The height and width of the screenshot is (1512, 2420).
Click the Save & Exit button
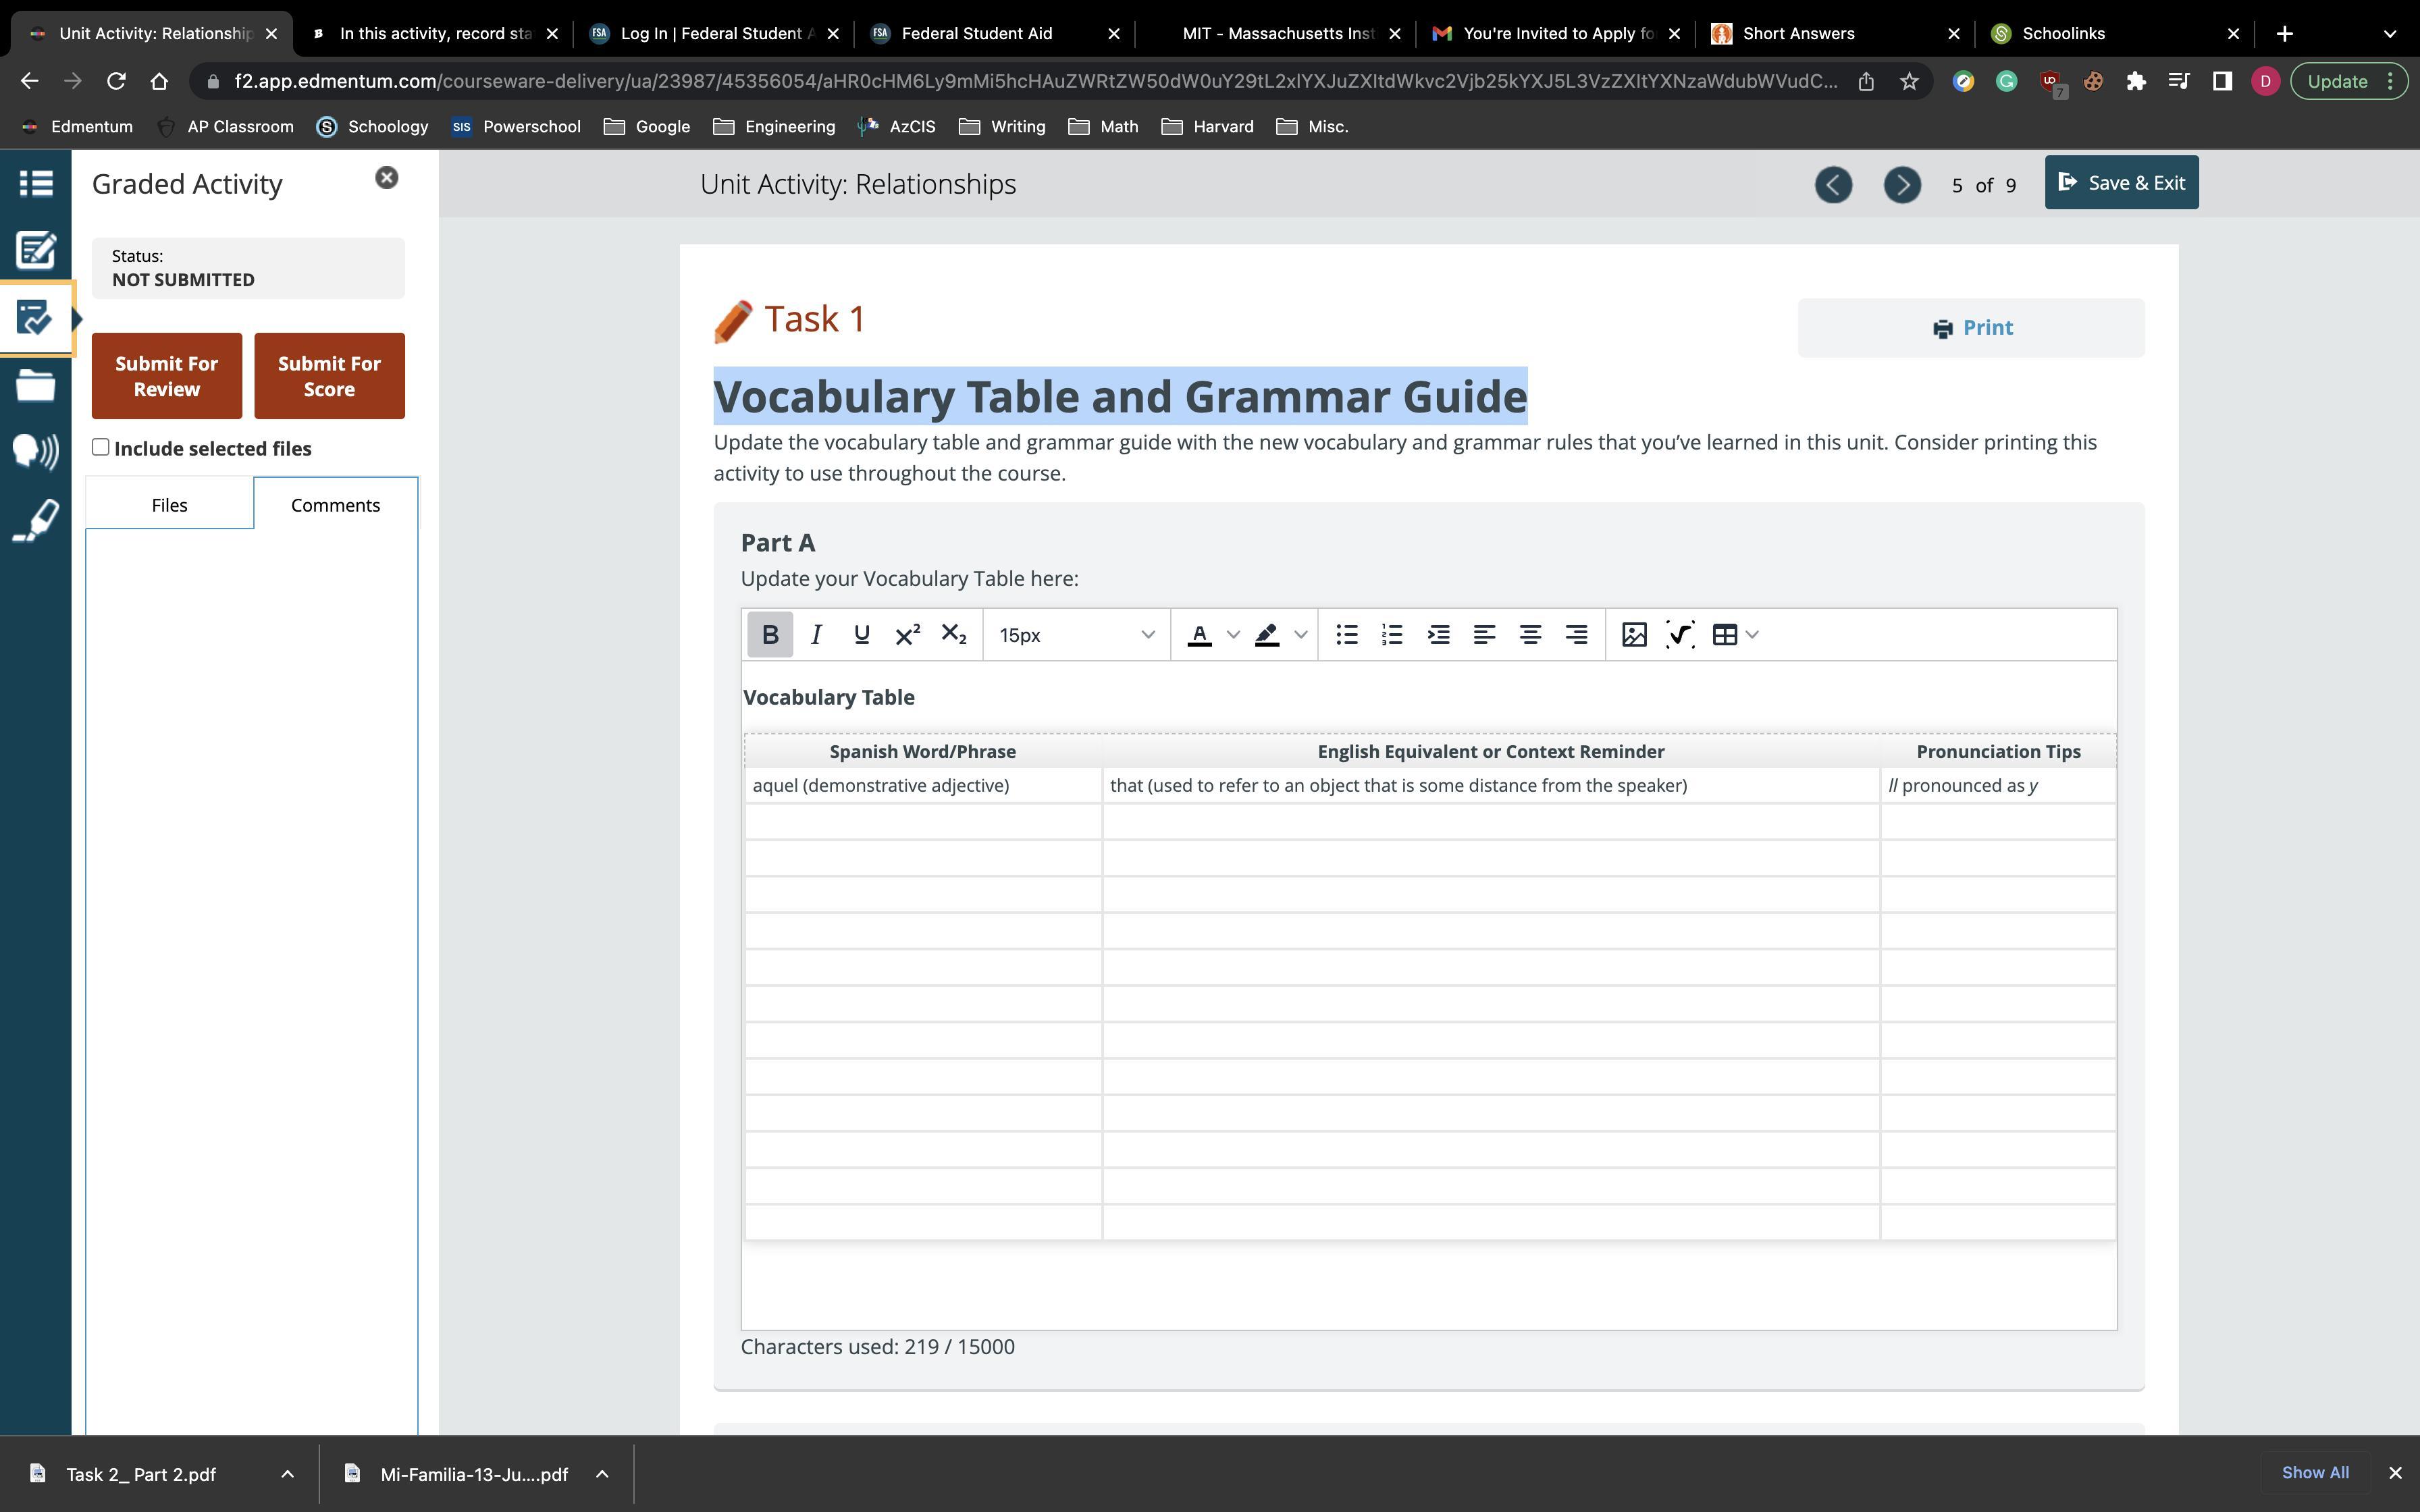click(2120, 183)
